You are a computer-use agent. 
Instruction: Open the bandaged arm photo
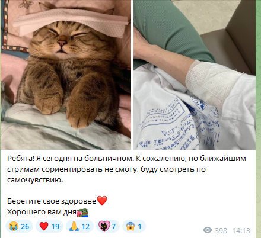(x=195, y=75)
